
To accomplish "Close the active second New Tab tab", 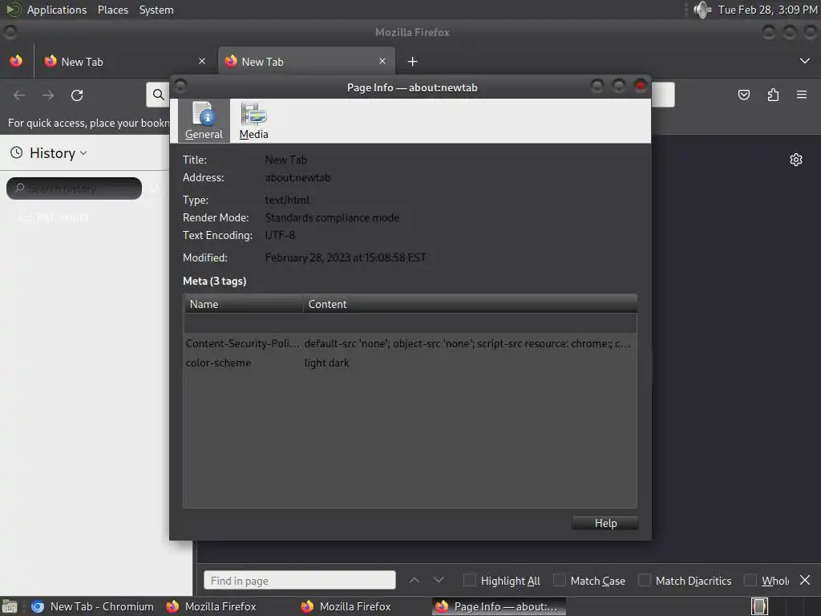I will 382,61.
